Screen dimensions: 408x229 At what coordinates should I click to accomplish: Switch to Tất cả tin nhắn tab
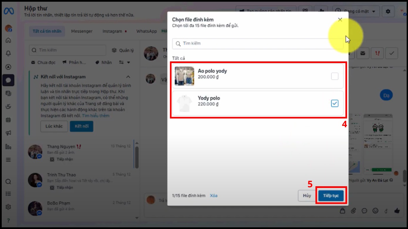47,31
